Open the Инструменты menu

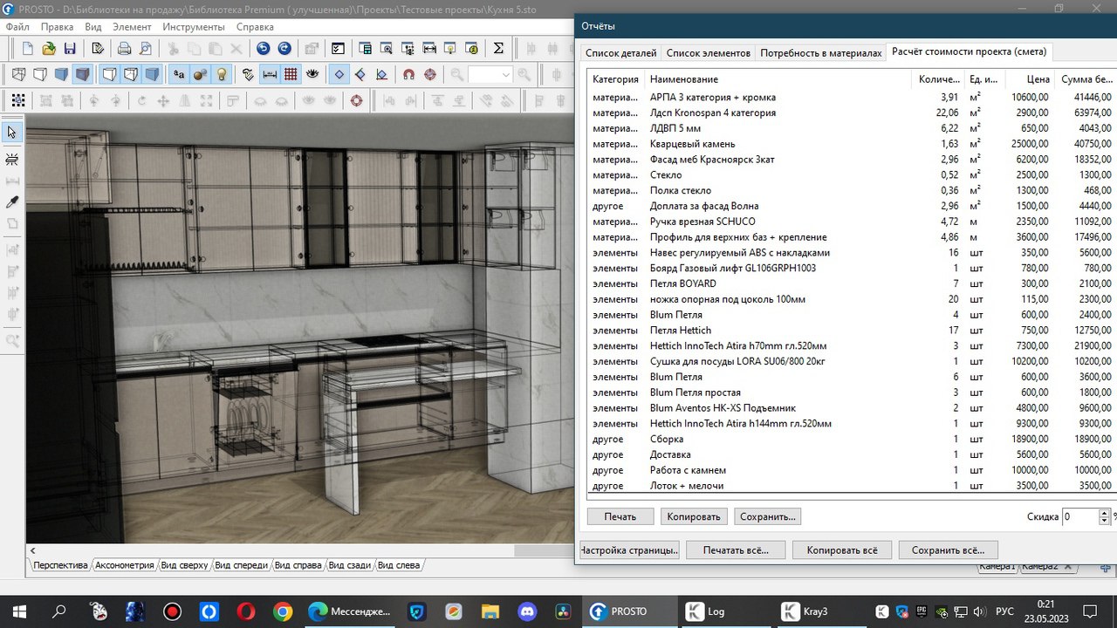tap(193, 27)
